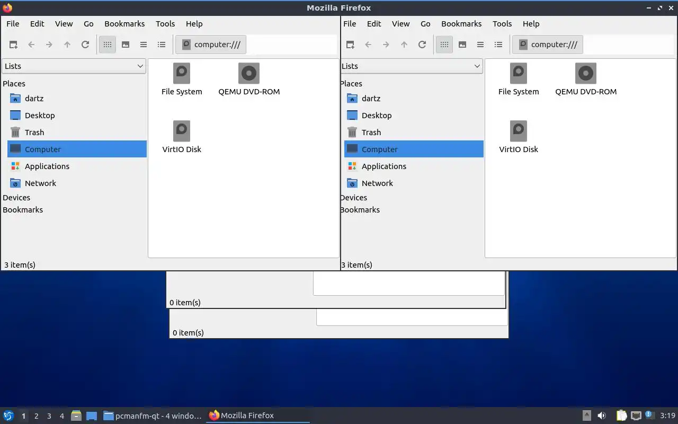
Task: Toggle icon view in right window toolbar
Action: (x=444, y=45)
